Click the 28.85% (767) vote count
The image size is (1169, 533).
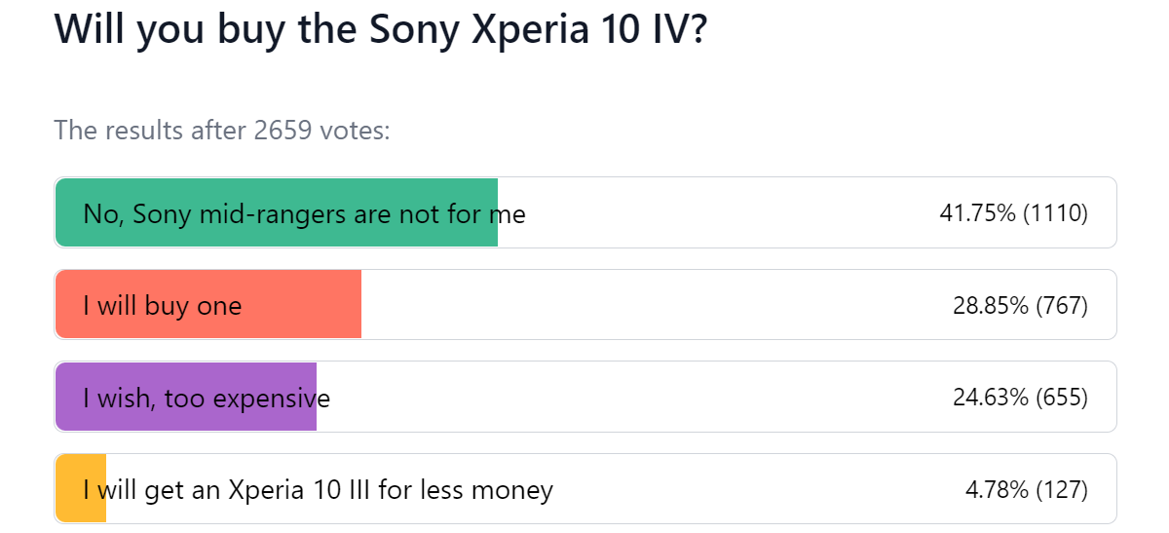[x=1020, y=305]
